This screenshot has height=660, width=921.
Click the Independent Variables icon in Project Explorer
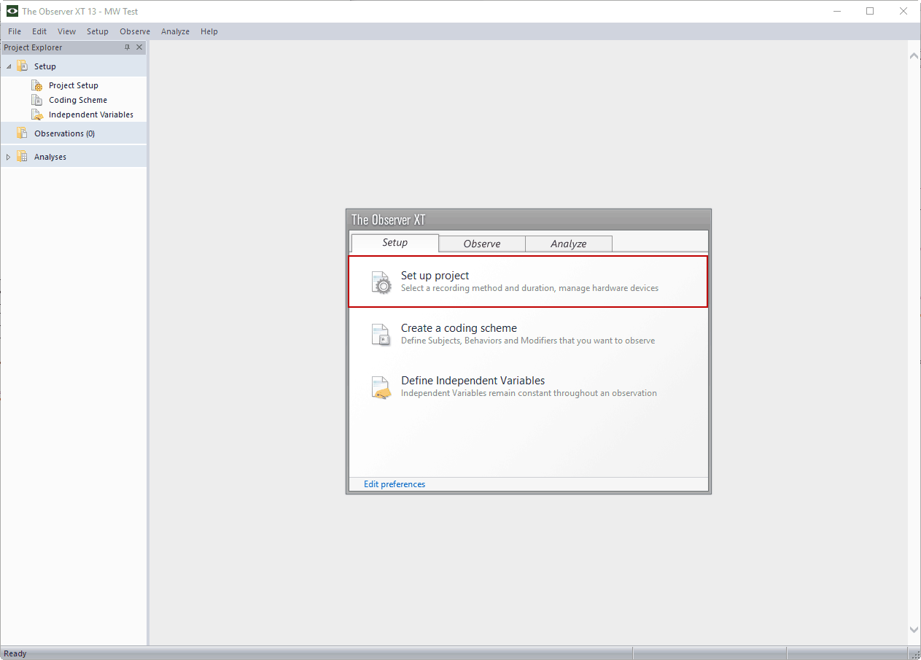[37, 114]
